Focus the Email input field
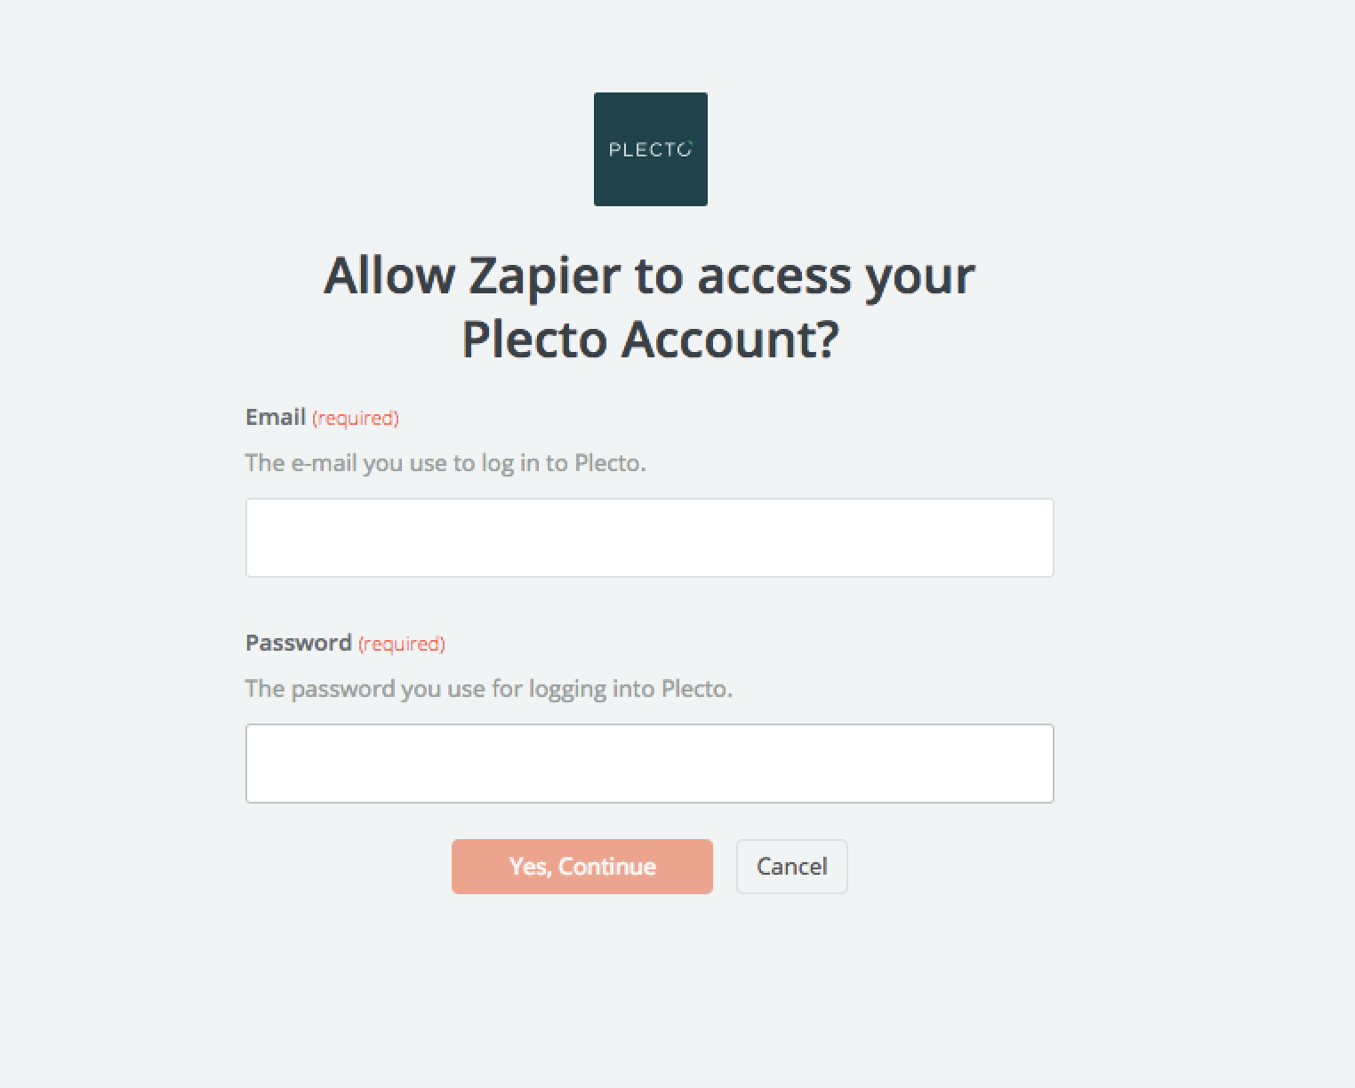The width and height of the screenshot is (1355, 1088). click(x=650, y=538)
